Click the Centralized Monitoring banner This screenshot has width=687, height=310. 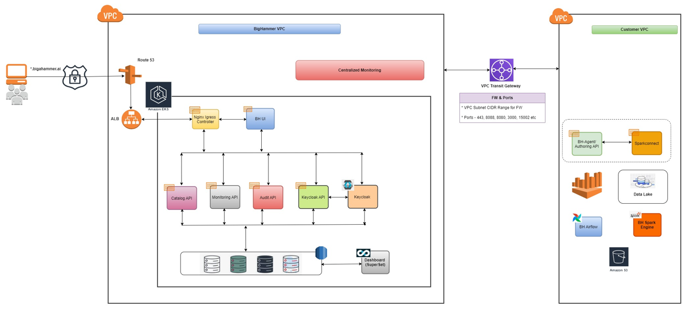[359, 70]
